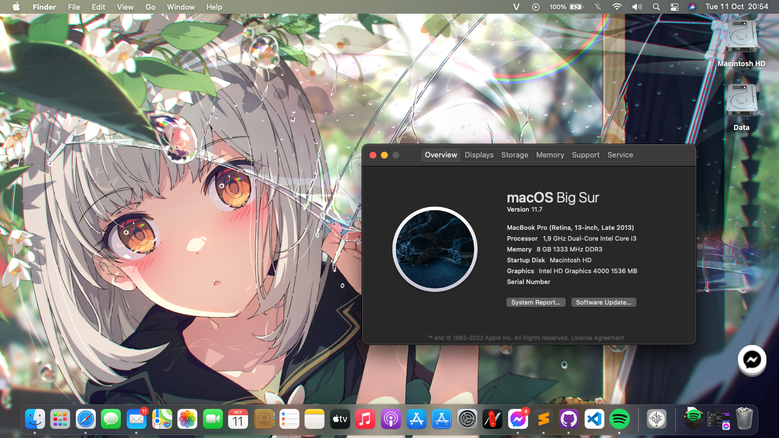Image resolution: width=779 pixels, height=438 pixels.
Task: Open Control Center
Action: click(675, 7)
